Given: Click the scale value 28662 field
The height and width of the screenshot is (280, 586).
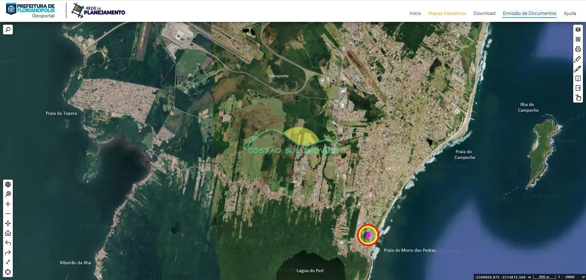Looking at the screenshot, I should pyautogui.click(x=570, y=277).
